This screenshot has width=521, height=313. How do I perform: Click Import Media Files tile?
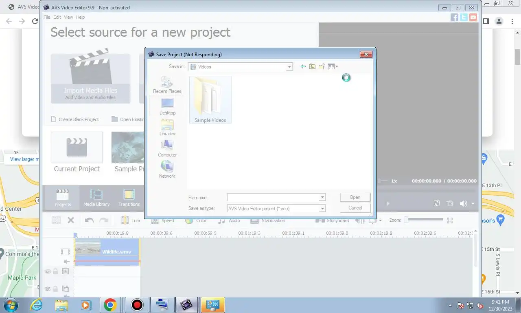[90, 78]
